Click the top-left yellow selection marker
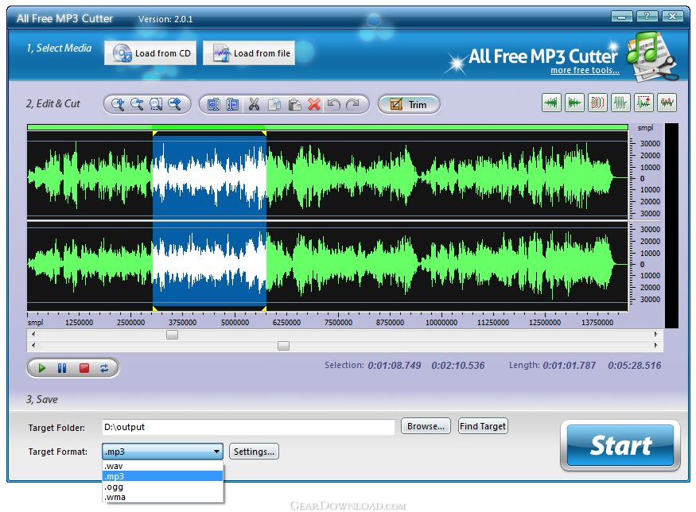This screenshot has height=512, width=696. point(155,134)
